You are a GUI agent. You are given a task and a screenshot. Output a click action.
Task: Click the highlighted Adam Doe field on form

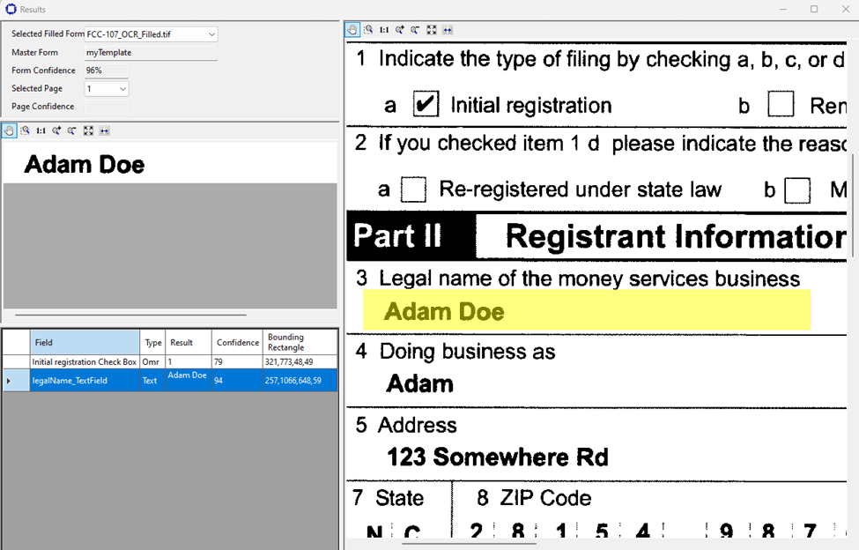[x=586, y=311]
